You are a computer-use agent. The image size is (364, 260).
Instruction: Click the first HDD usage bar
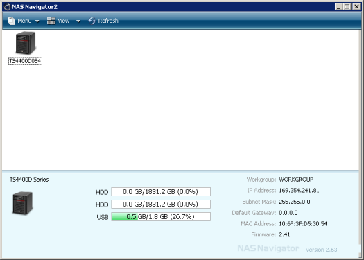[161, 192]
